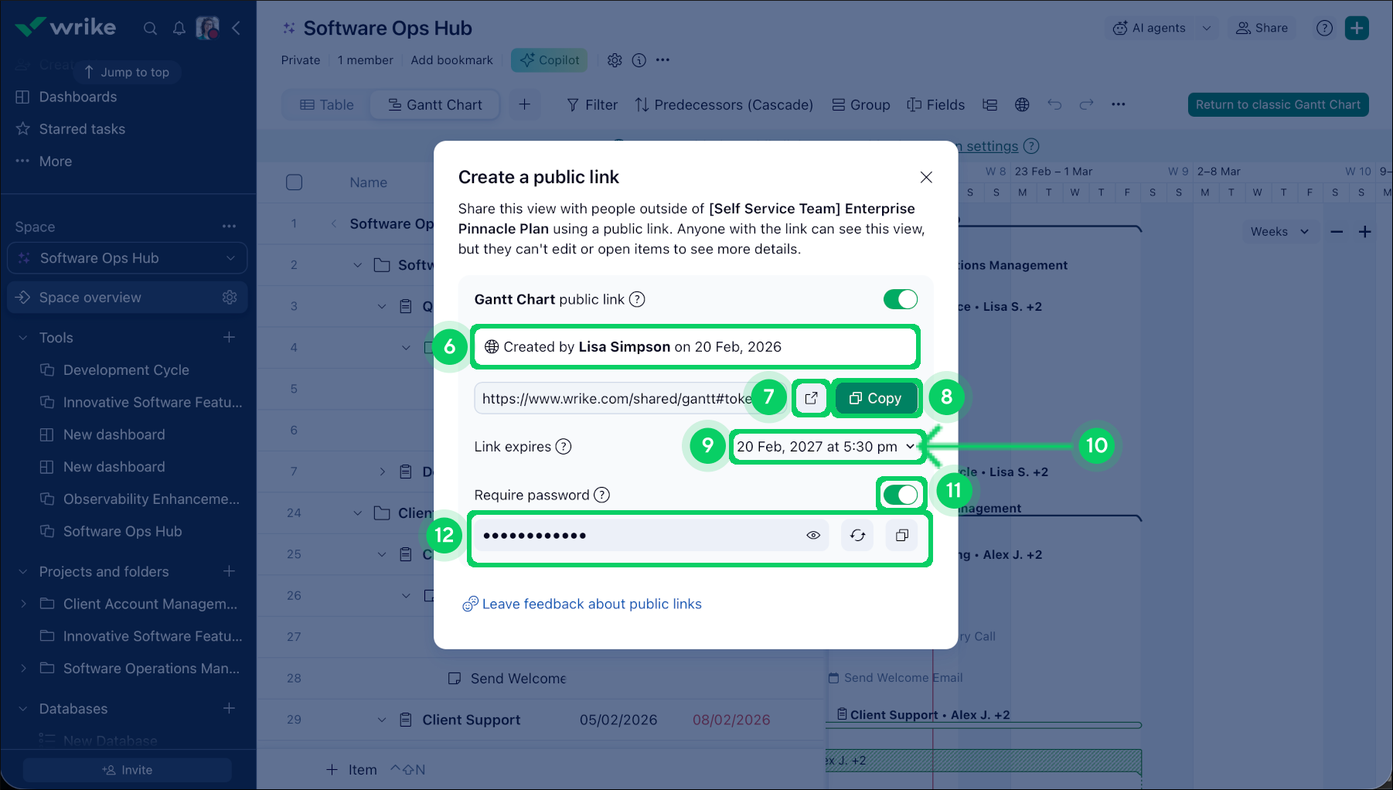Regenerate the link password
Screen dimensions: 1393x790
click(857, 535)
